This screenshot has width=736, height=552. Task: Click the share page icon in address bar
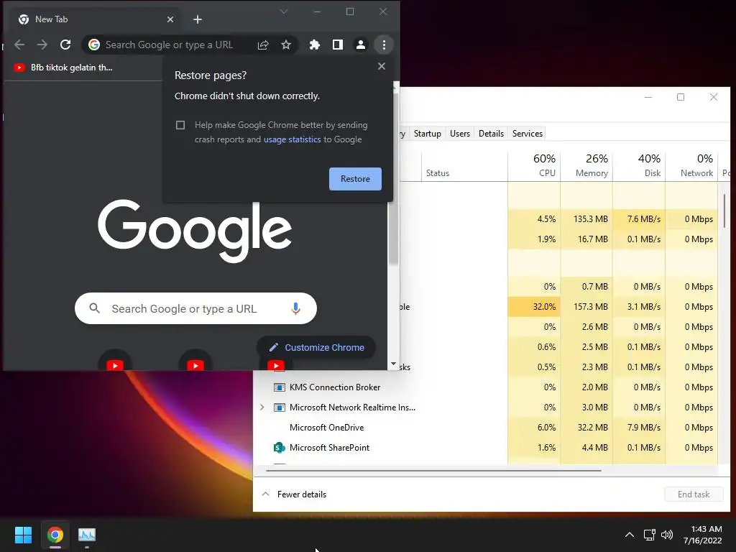click(263, 45)
